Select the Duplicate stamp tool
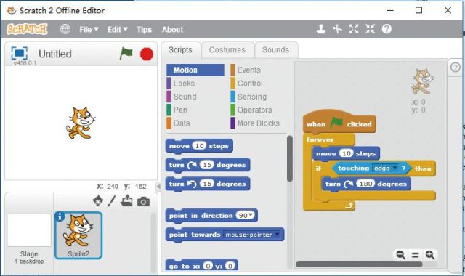The width and height of the screenshot is (465, 276). (321, 29)
